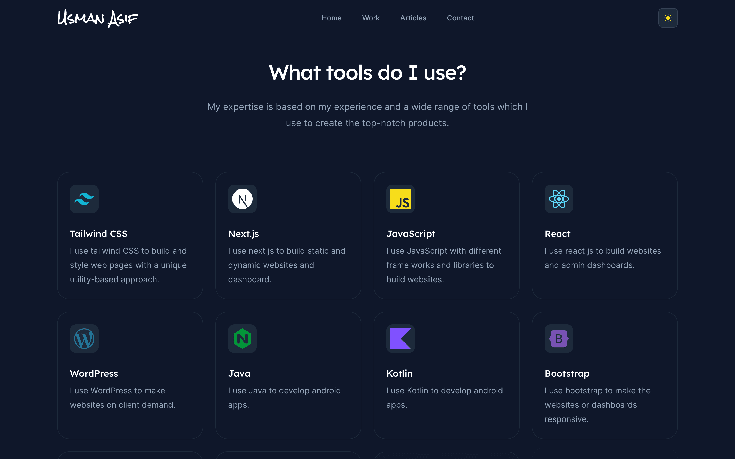Click "I use JavaScript with different" description
This screenshot has width=735, height=459.
pos(444,265)
